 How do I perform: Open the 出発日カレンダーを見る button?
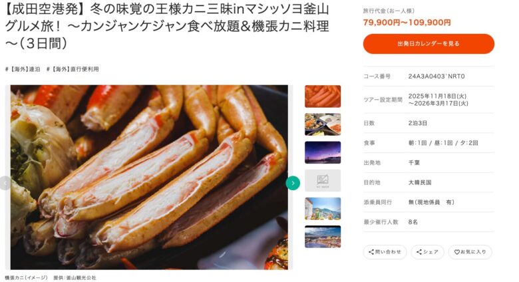tap(429, 44)
